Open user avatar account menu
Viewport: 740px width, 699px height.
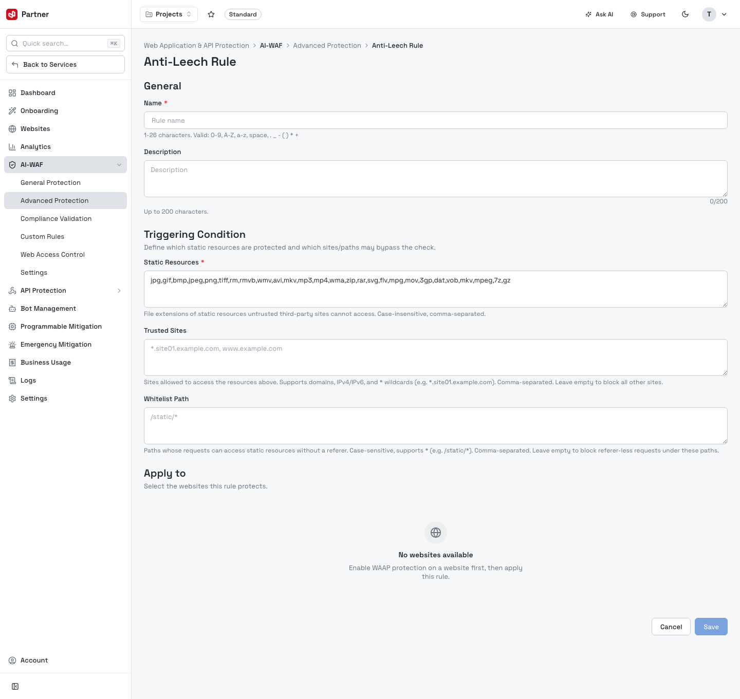tap(715, 14)
